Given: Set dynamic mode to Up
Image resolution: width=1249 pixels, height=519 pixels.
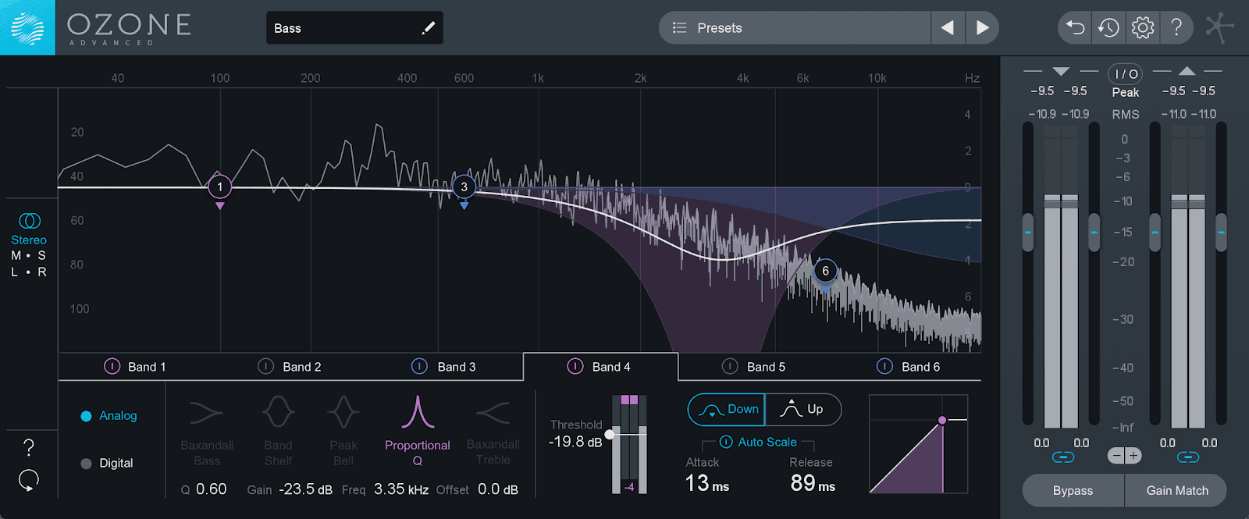Looking at the screenshot, I should pyautogui.click(x=803, y=410).
